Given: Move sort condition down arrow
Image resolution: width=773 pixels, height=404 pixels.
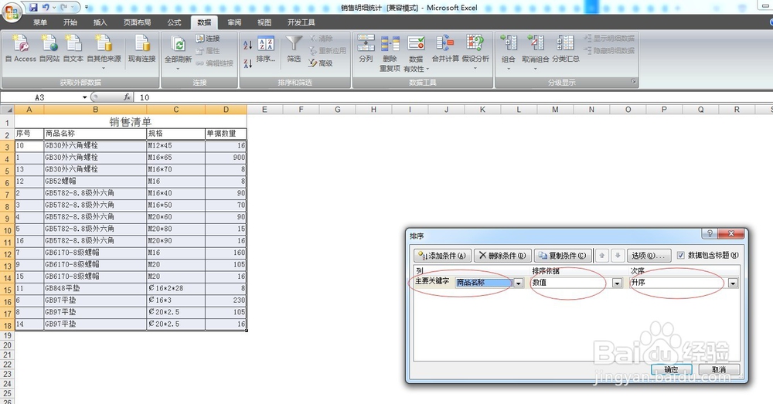Looking at the screenshot, I should point(617,255).
